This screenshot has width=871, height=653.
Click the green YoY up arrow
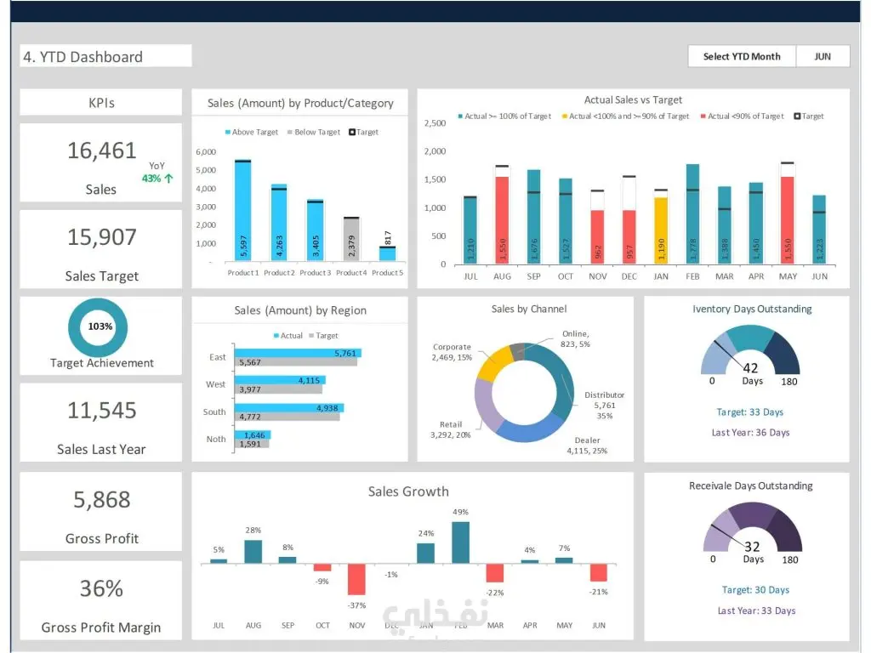point(169,179)
